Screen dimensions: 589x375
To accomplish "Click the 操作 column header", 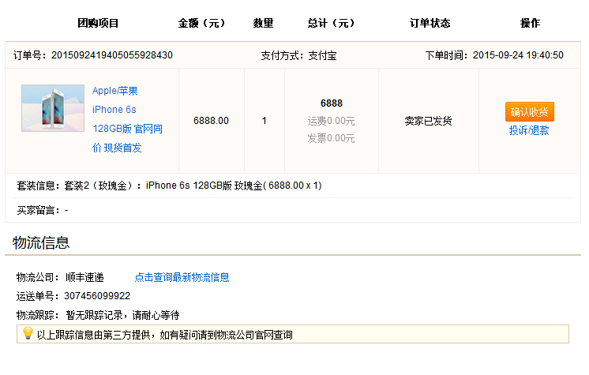I will click(530, 24).
